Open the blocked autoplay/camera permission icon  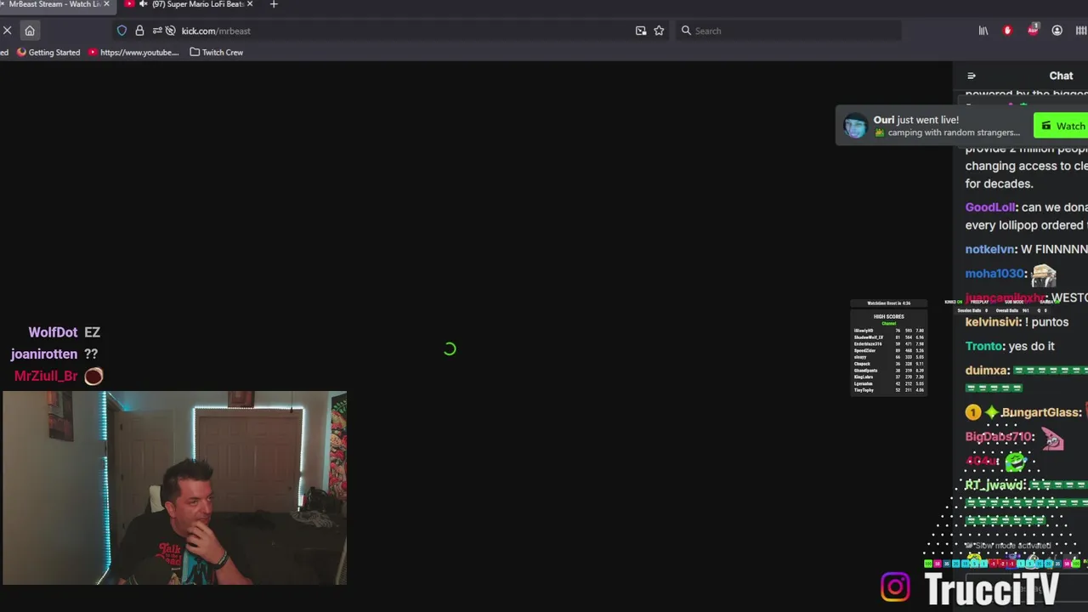171,31
